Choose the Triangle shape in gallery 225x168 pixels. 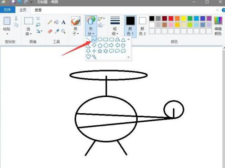coord(123,40)
